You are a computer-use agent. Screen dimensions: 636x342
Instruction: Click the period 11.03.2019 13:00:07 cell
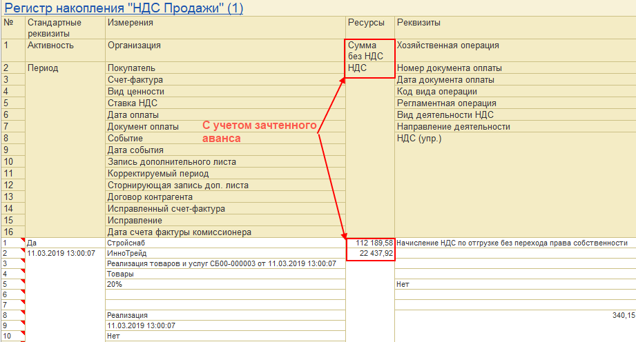(61, 253)
